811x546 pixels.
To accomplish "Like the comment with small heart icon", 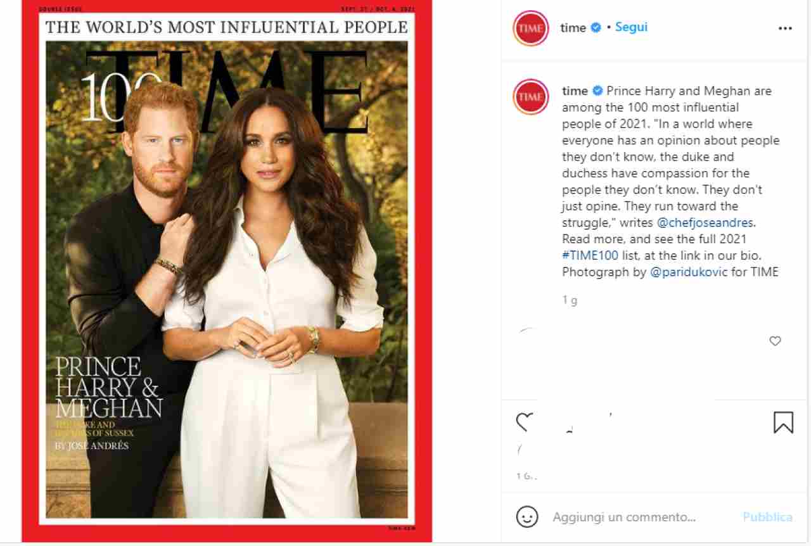I will coord(775,341).
